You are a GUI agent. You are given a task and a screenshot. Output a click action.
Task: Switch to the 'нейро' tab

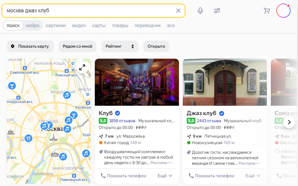pos(32,25)
